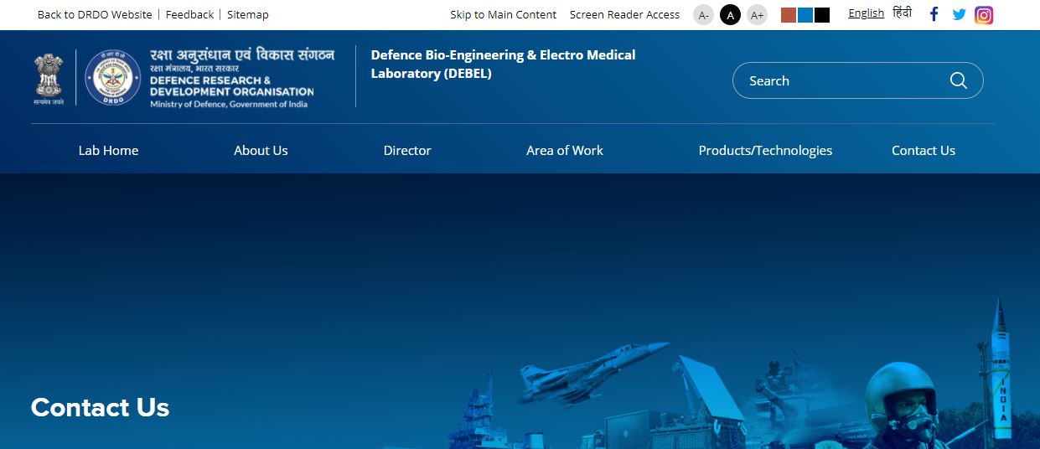Click Back to DRDO Website link
Viewport: 1040px width, 449px height.
pos(95,14)
